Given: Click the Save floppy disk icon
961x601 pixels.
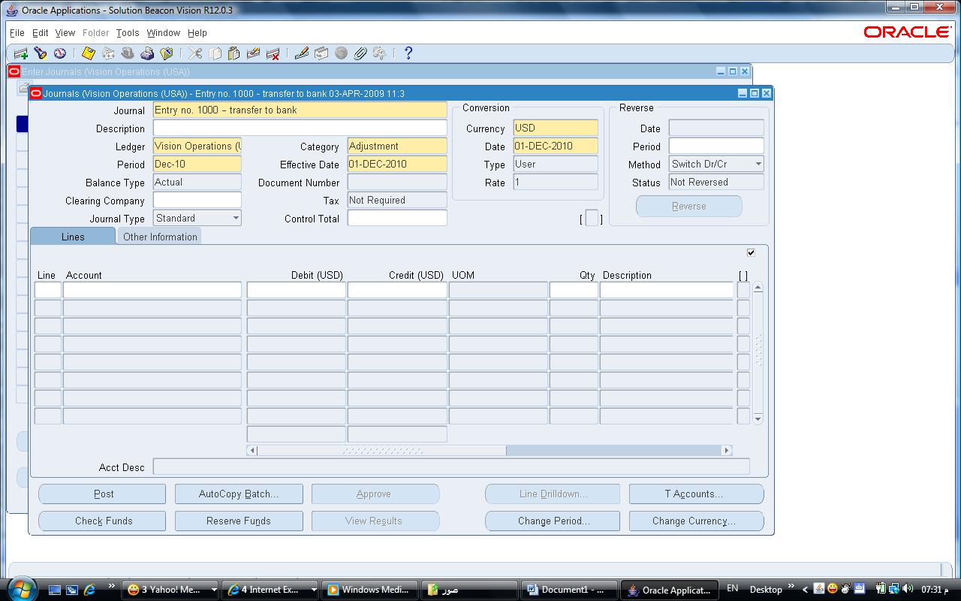Looking at the screenshot, I should 89,53.
